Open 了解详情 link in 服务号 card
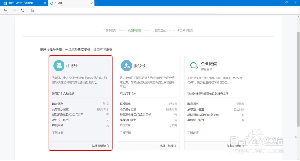Image resolution: width=300 pixels, height=161 pixels. coord(125,133)
